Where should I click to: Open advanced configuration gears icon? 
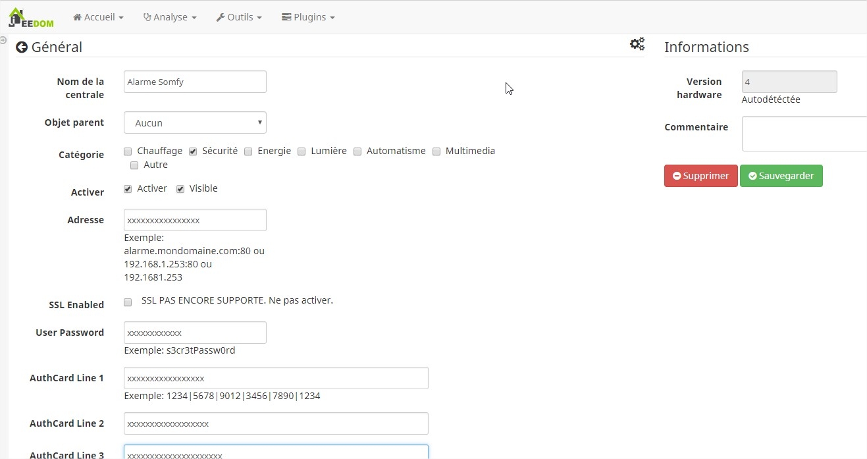tap(637, 44)
